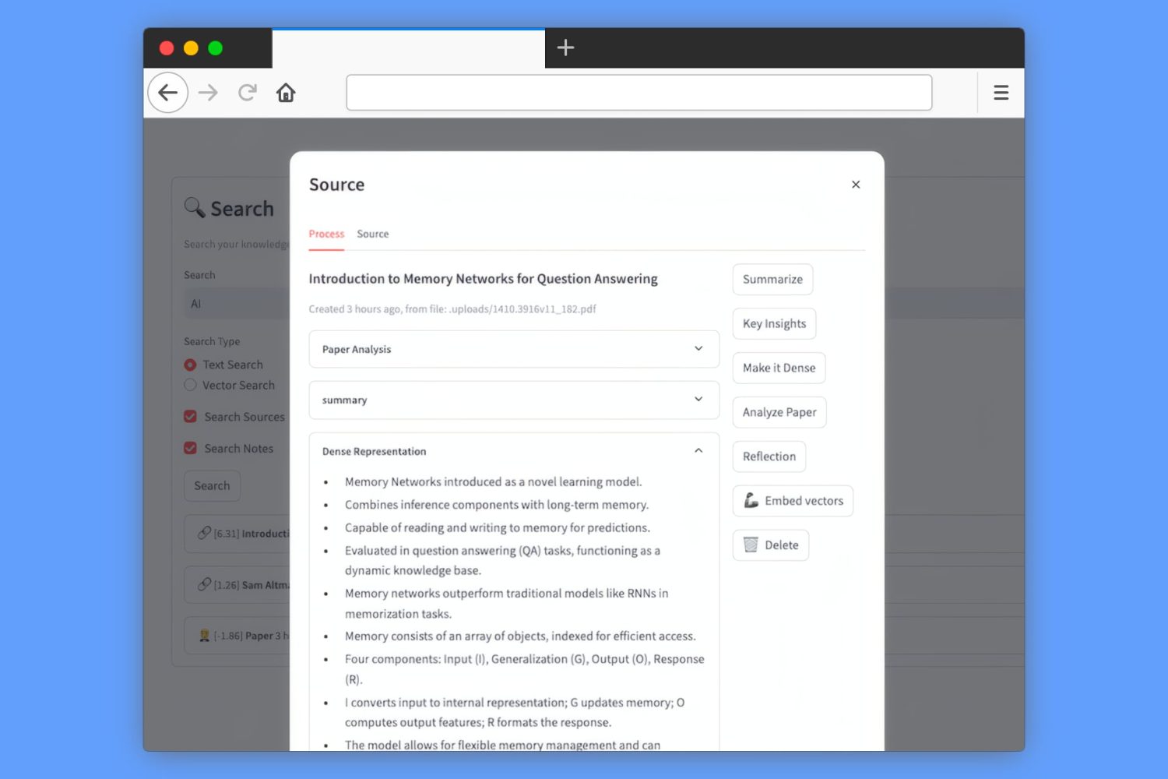Screen dimensions: 1168x779
Task: Open the browser hamburger menu
Action: (1001, 93)
